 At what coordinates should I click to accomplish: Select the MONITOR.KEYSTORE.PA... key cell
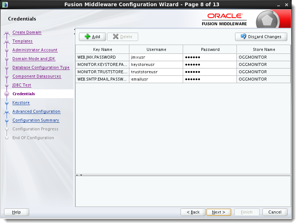pyautogui.click(x=102, y=64)
